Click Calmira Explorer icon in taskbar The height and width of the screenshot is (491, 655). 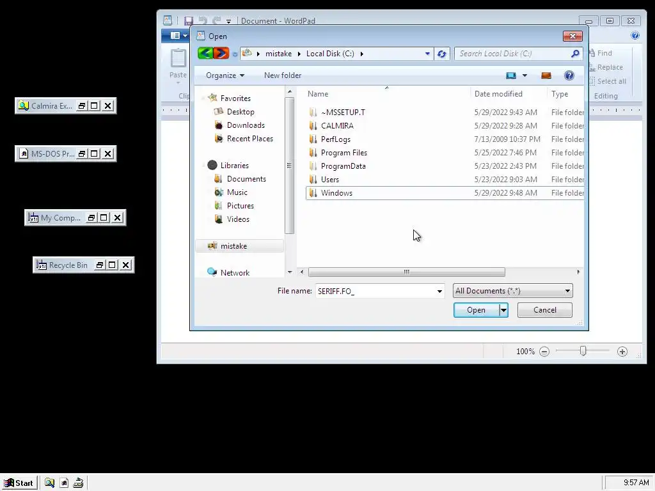click(50, 483)
